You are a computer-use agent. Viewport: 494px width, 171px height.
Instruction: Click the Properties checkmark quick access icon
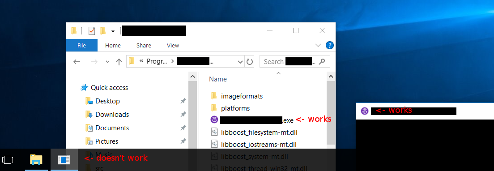(92, 31)
